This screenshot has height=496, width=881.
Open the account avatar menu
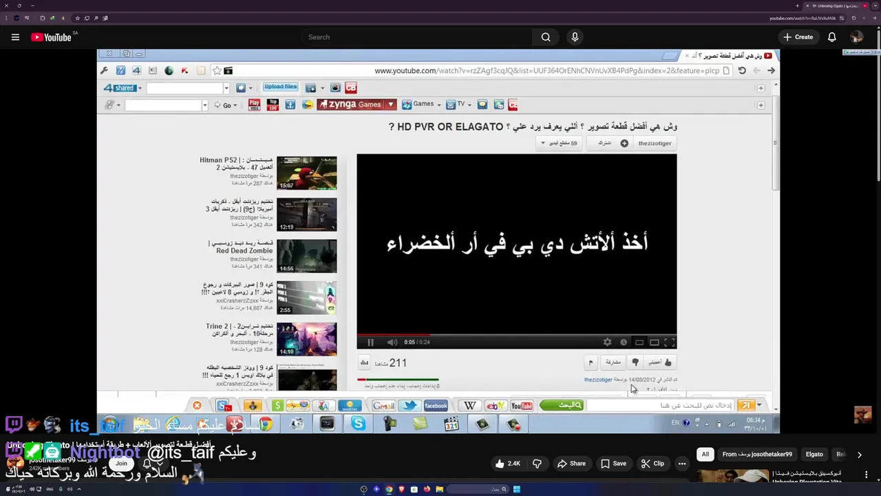coord(857,37)
